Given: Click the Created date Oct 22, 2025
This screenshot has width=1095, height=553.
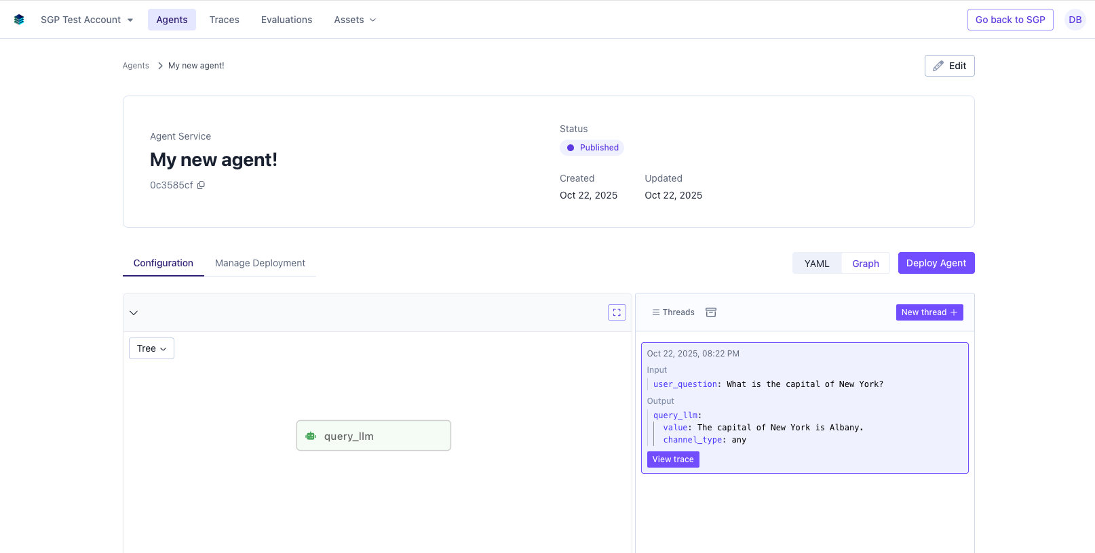Looking at the screenshot, I should point(588,195).
